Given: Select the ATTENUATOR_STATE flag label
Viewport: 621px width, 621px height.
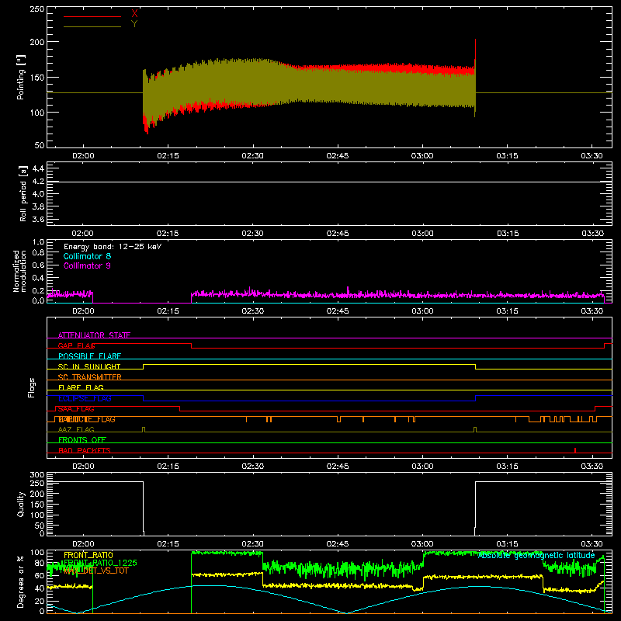Looking at the screenshot, I should coord(94,335).
